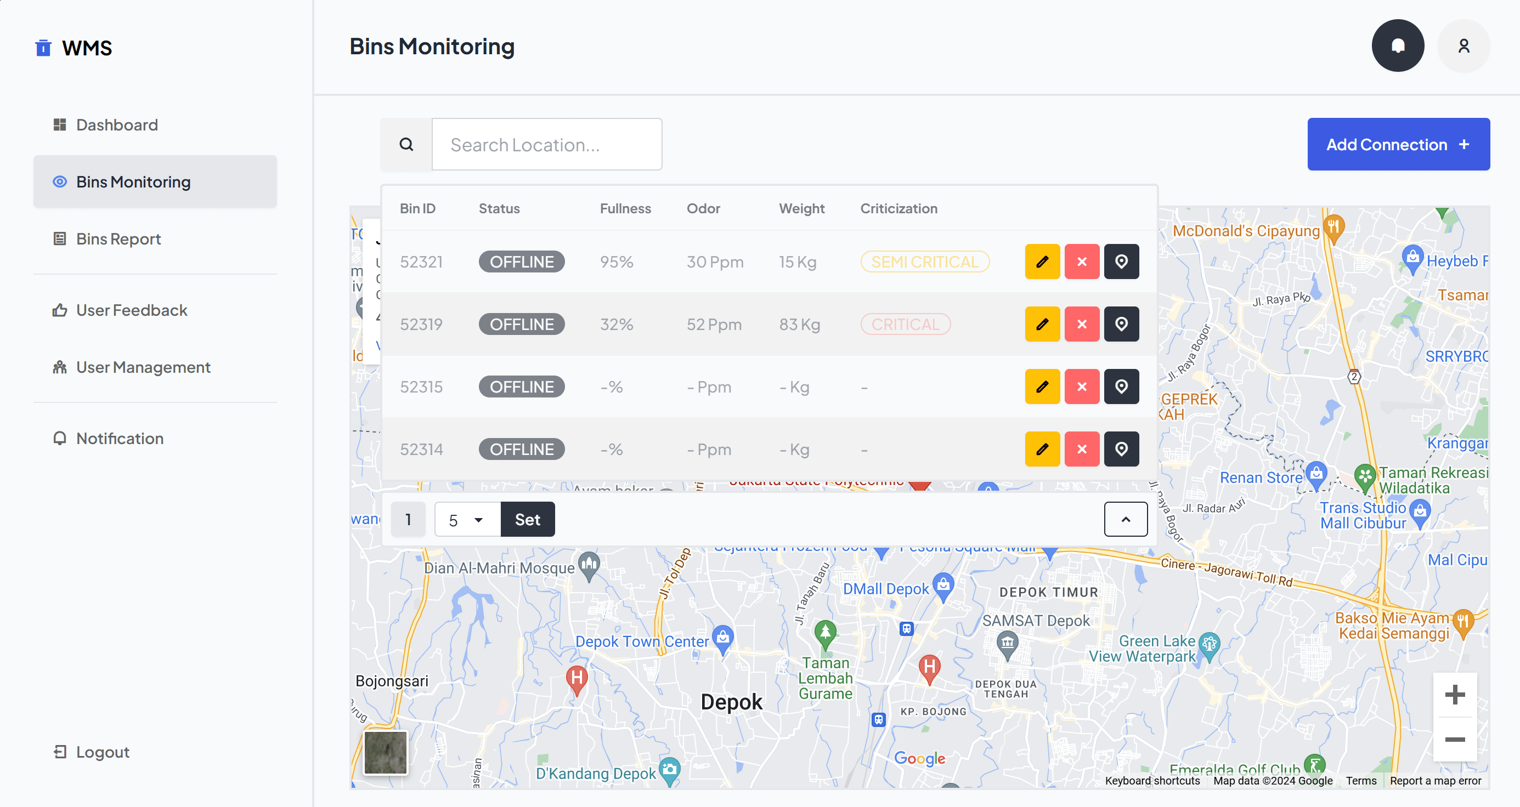This screenshot has width=1520, height=807.
Task: Click the WMS trash bin logo
Action: (x=43, y=48)
